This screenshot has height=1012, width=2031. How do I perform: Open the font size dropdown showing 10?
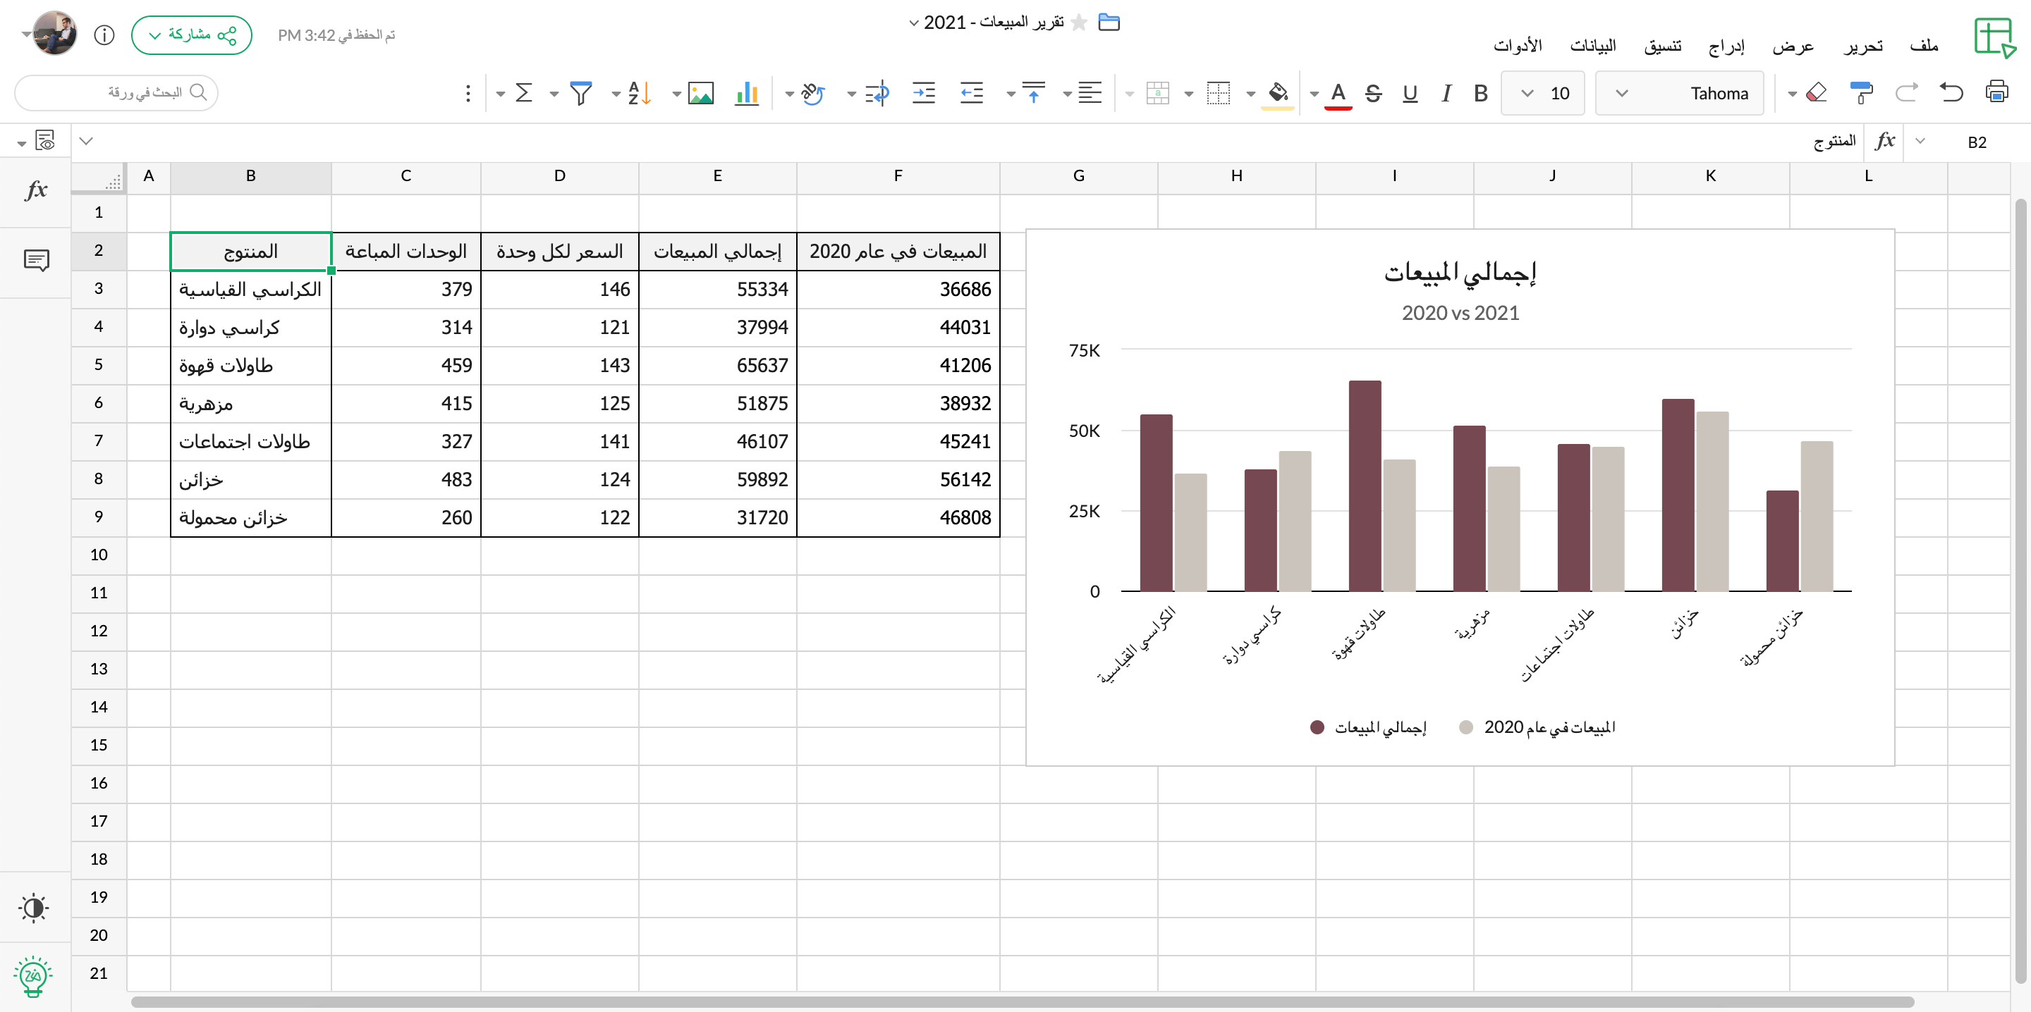tap(1542, 92)
